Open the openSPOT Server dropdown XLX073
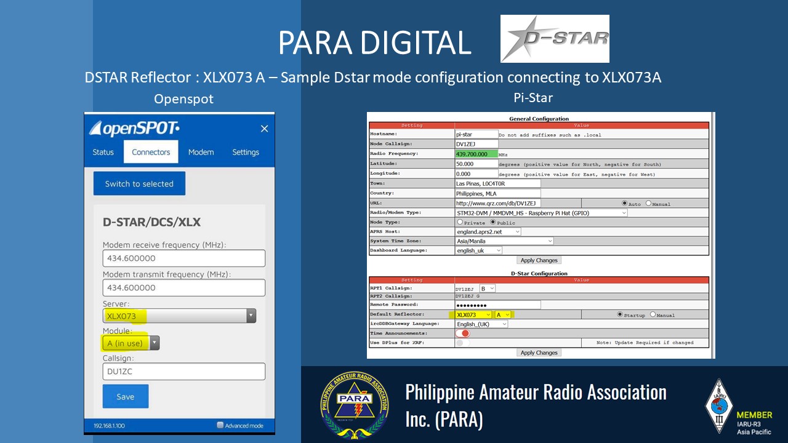The height and width of the screenshot is (443, 788). click(x=179, y=316)
